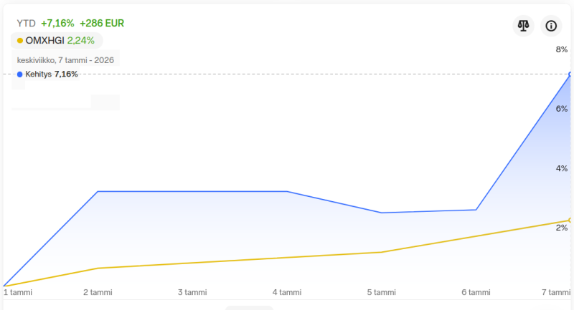Click the Kehitys 7,16% tooltip label

[52, 74]
